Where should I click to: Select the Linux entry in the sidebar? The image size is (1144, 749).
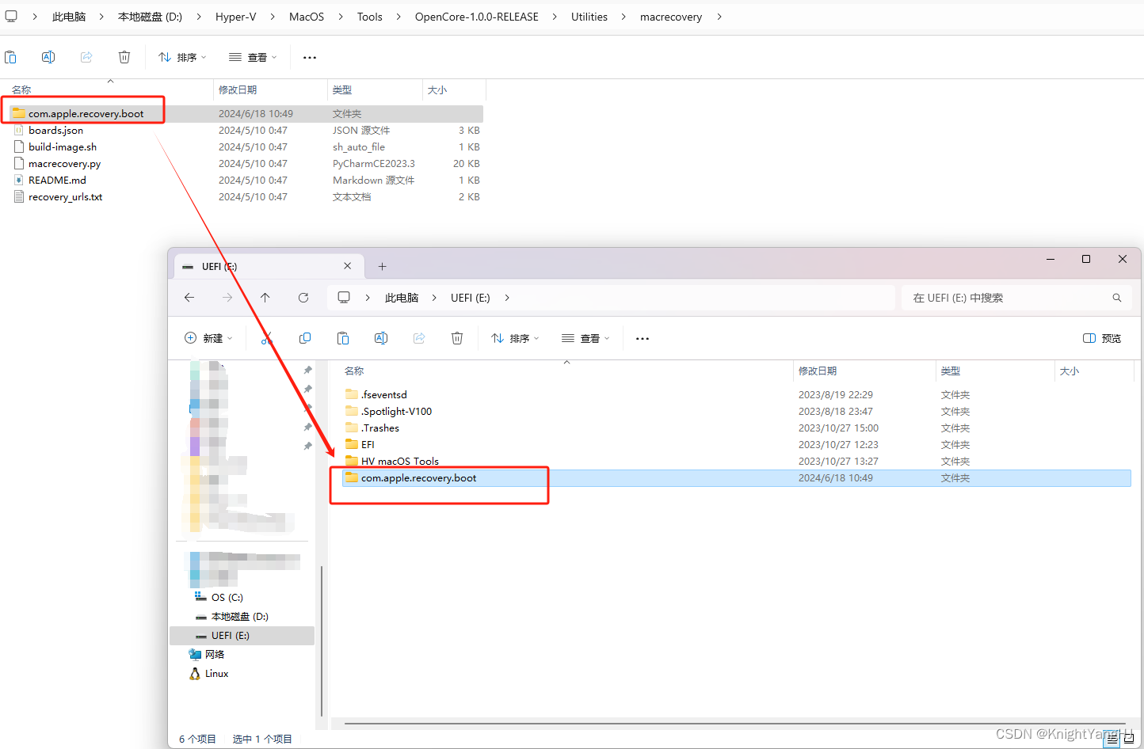coord(214,673)
